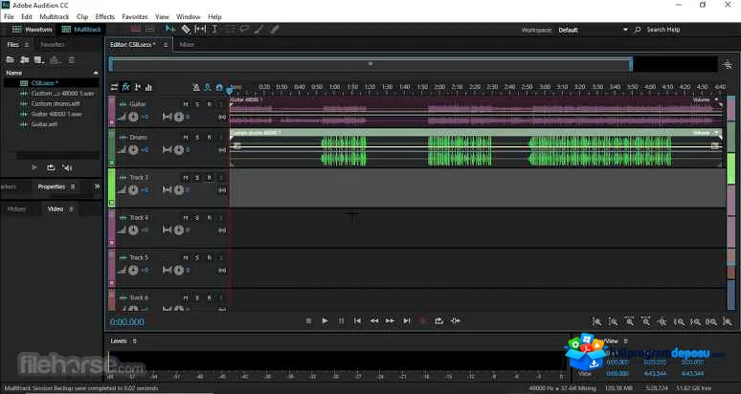This screenshot has width=741, height=394.
Task: Select the Slip tool
Action: point(200,30)
